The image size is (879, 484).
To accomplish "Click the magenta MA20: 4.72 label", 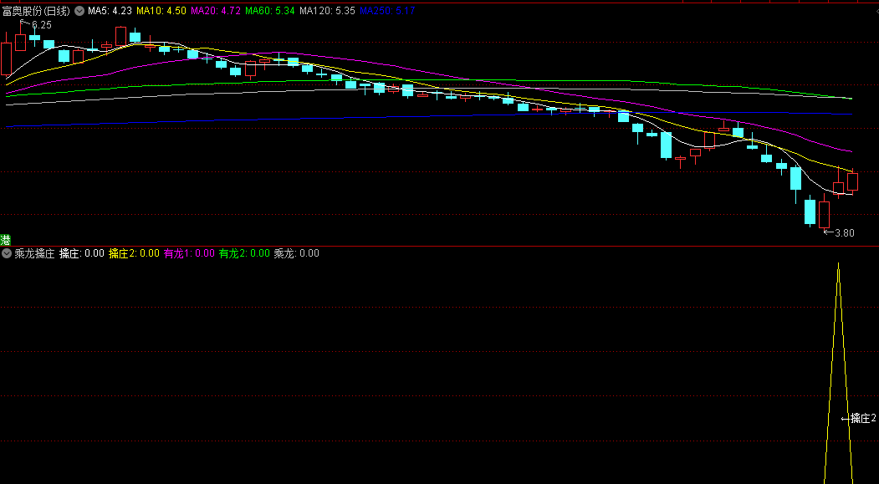I will click(x=216, y=10).
